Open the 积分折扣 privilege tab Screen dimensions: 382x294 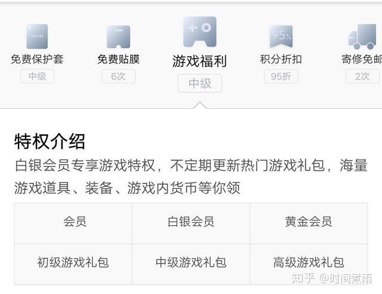pyautogui.click(x=281, y=59)
